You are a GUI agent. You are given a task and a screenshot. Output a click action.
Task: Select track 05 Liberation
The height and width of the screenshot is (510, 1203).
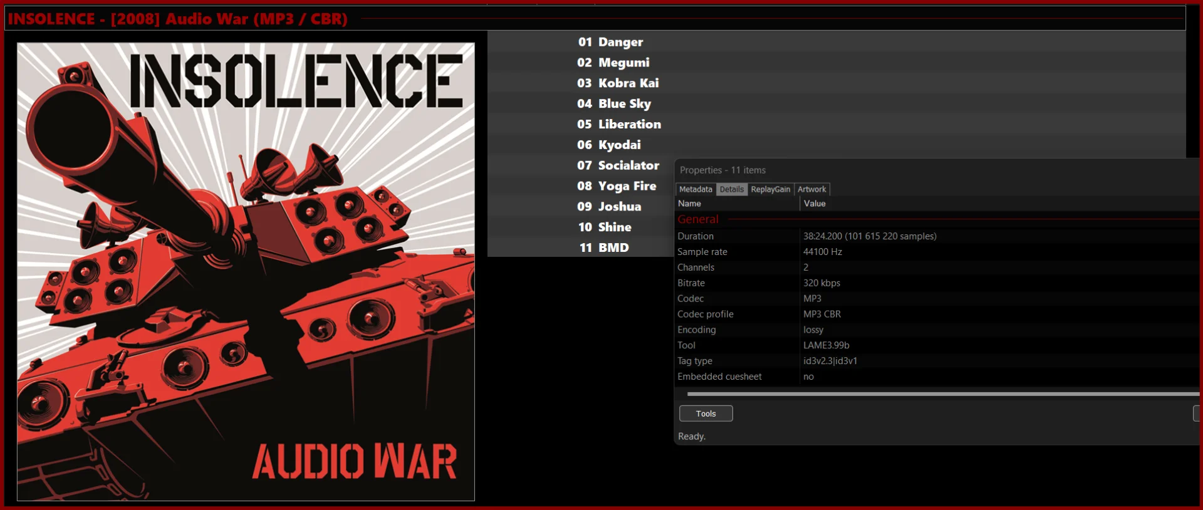pyautogui.click(x=836, y=124)
